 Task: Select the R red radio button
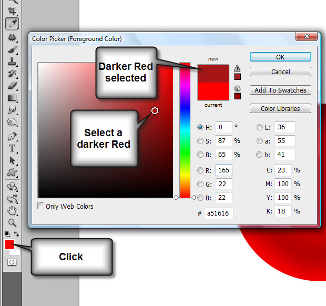[x=200, y=170]
